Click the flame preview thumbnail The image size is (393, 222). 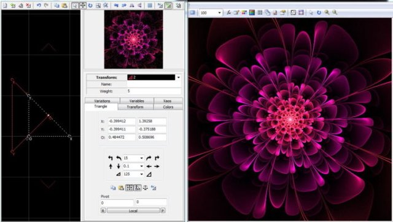click(x=134, y=39)
